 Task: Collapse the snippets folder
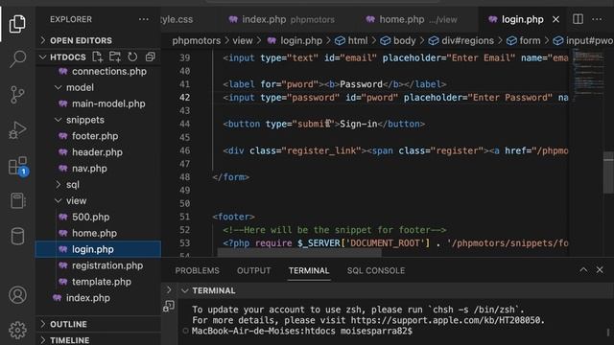[84, 120]
